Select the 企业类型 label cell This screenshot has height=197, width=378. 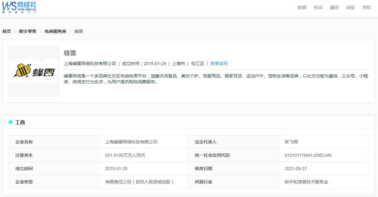point(54,182)
